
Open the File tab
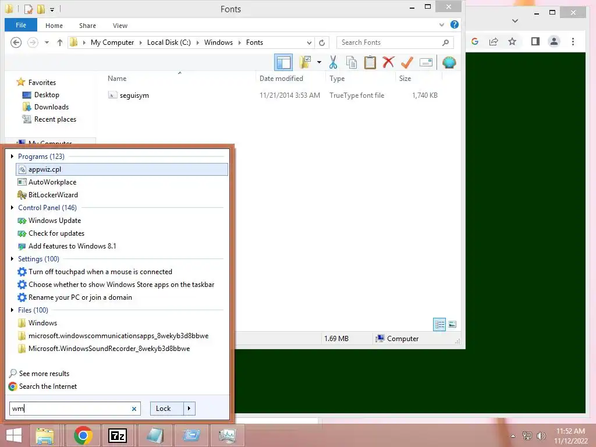21,25
